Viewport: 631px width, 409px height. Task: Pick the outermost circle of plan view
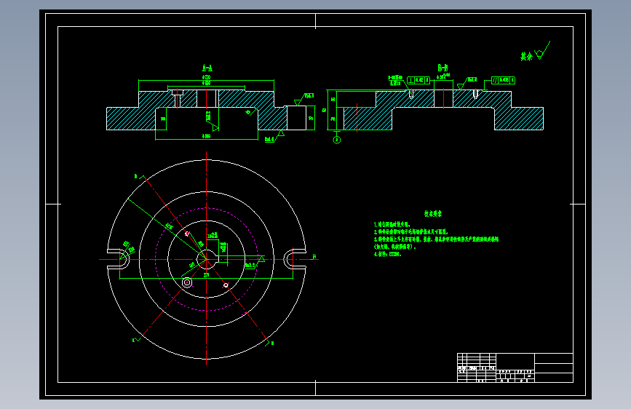[207, 259]
